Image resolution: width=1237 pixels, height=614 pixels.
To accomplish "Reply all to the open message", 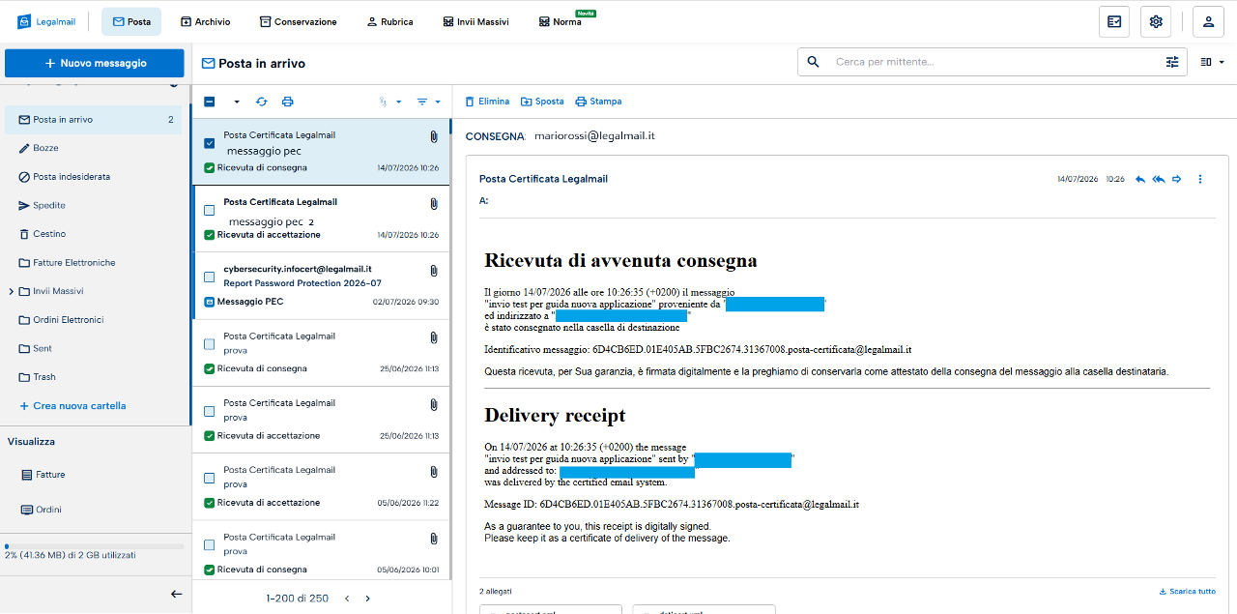I will (1159, 179).
